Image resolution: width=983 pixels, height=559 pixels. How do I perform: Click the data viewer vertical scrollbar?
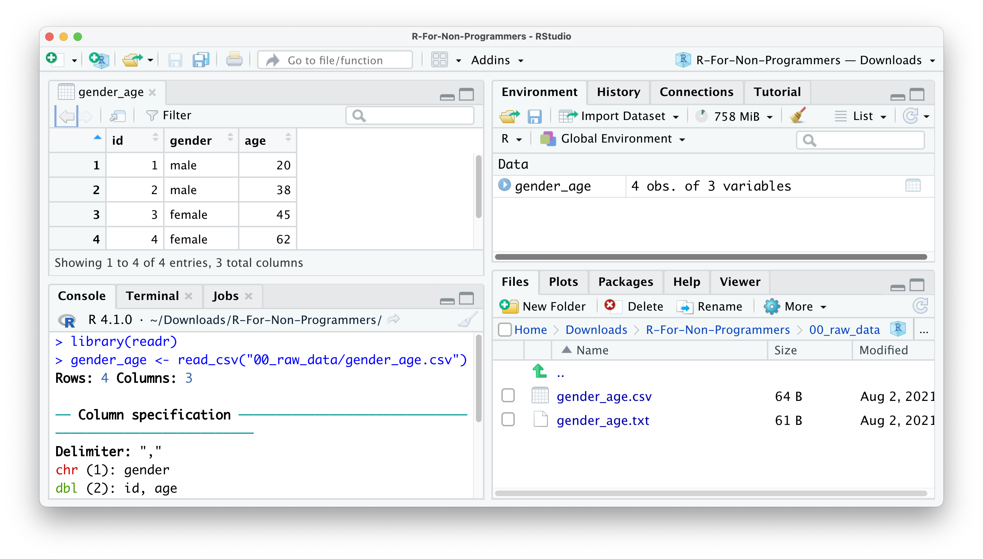[478, 187]
